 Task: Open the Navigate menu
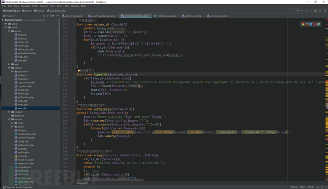pyautogui.click(x=25, y=6)
